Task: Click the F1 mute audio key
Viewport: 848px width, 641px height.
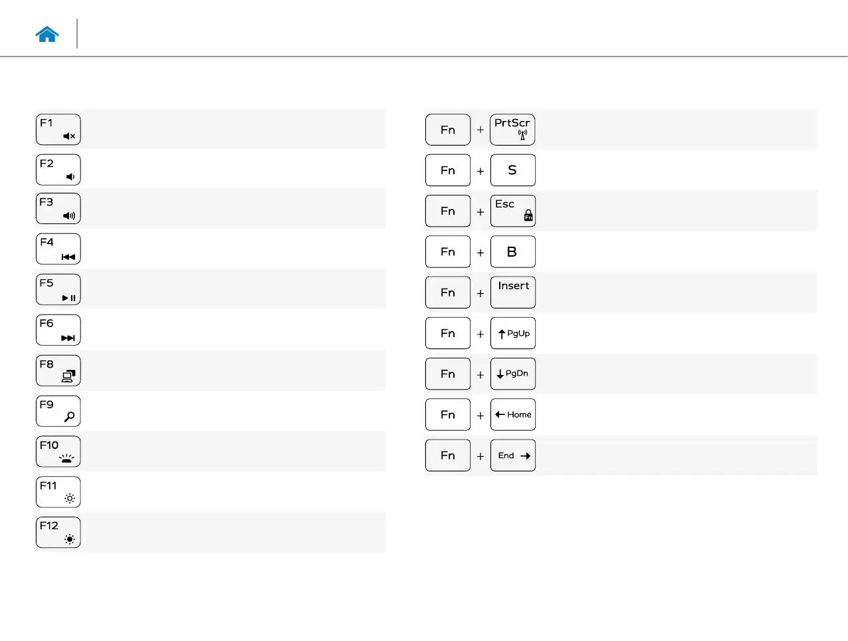Action: coord(58,130)
